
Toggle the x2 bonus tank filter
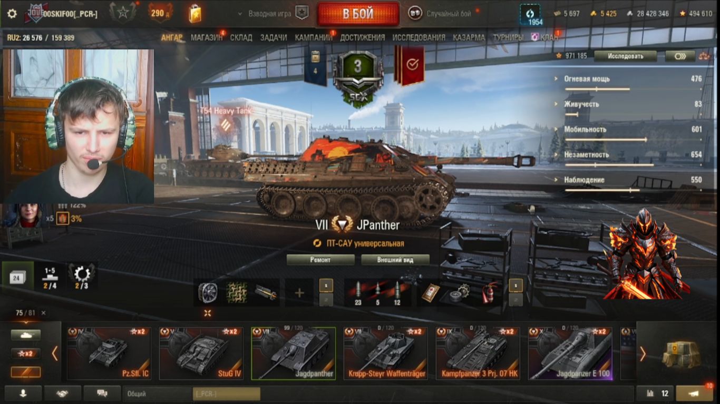point(26,353)
